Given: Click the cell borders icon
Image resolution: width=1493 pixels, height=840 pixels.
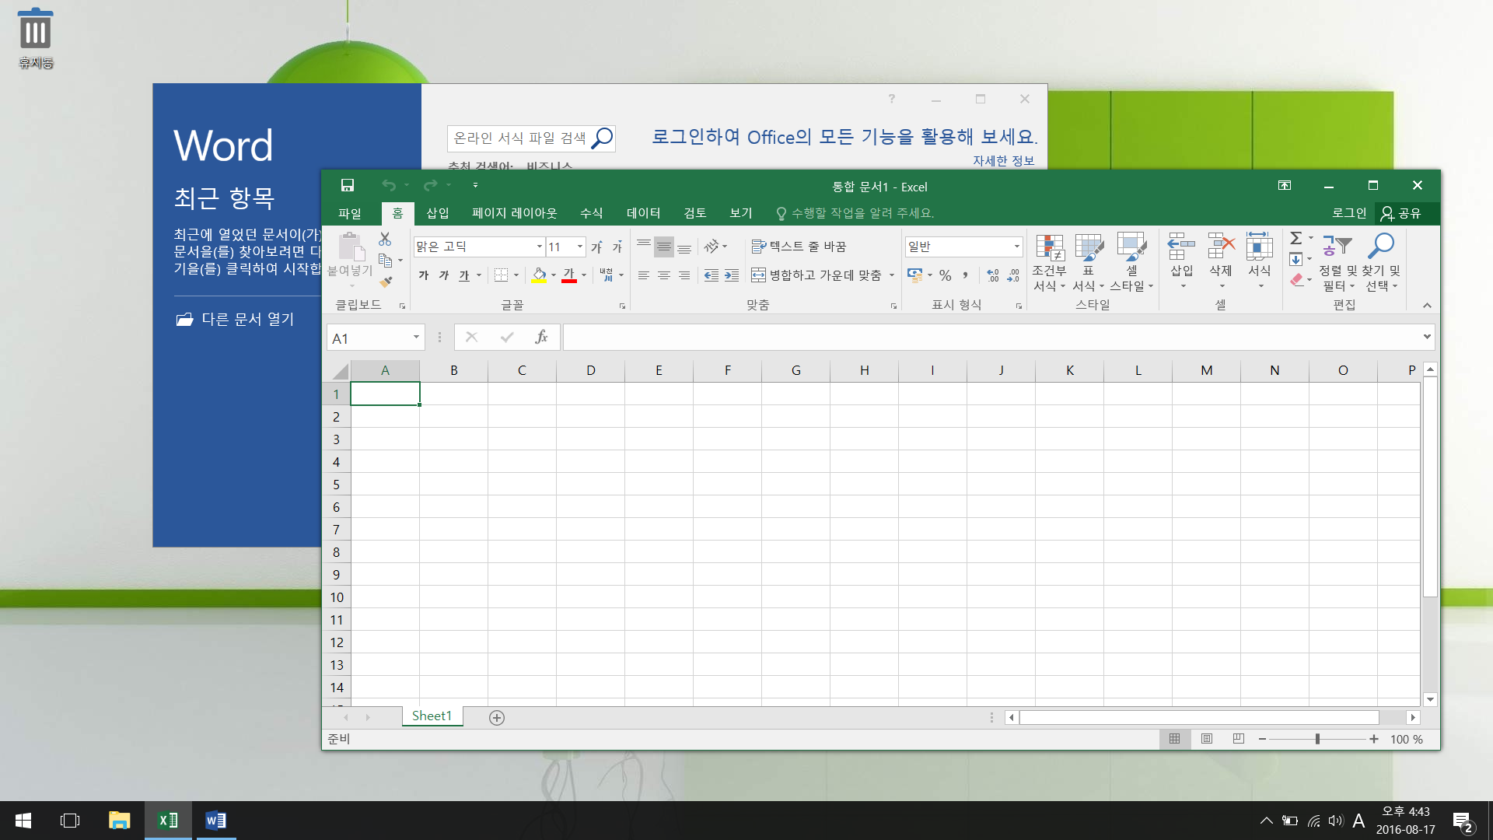Looking at the screenshot, I should click(502, 275).
